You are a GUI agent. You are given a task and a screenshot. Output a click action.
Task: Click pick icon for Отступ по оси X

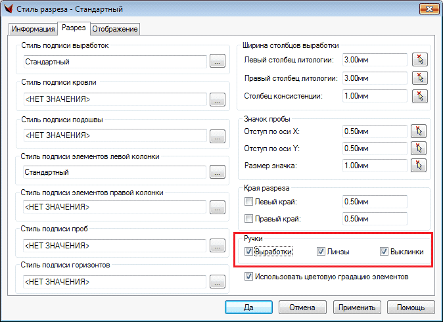pos(419,130)
